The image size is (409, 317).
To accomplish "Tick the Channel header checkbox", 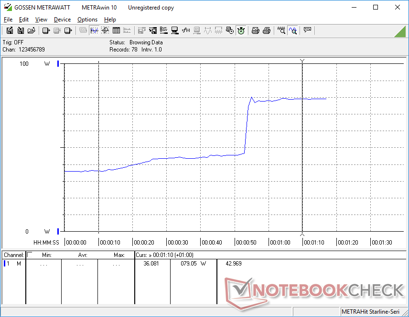I will tap(30, 255).
